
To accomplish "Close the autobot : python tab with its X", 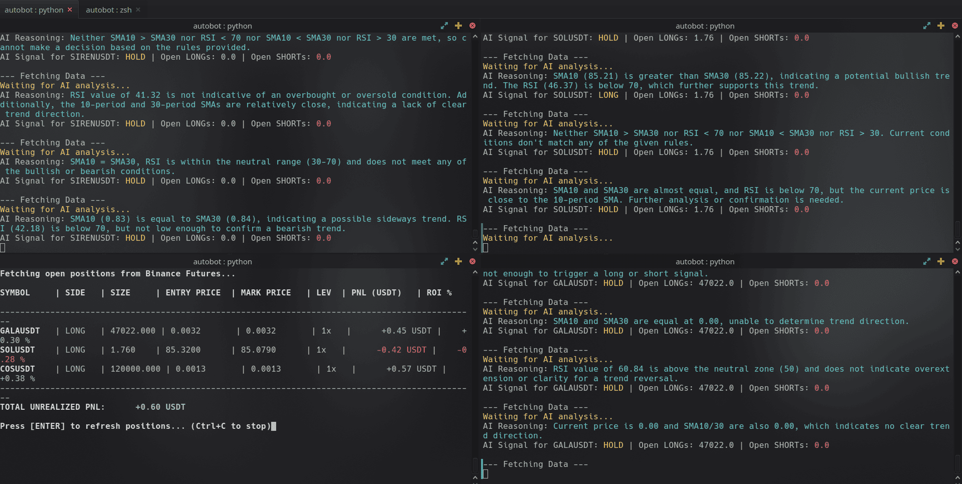I will coord(69,9).
